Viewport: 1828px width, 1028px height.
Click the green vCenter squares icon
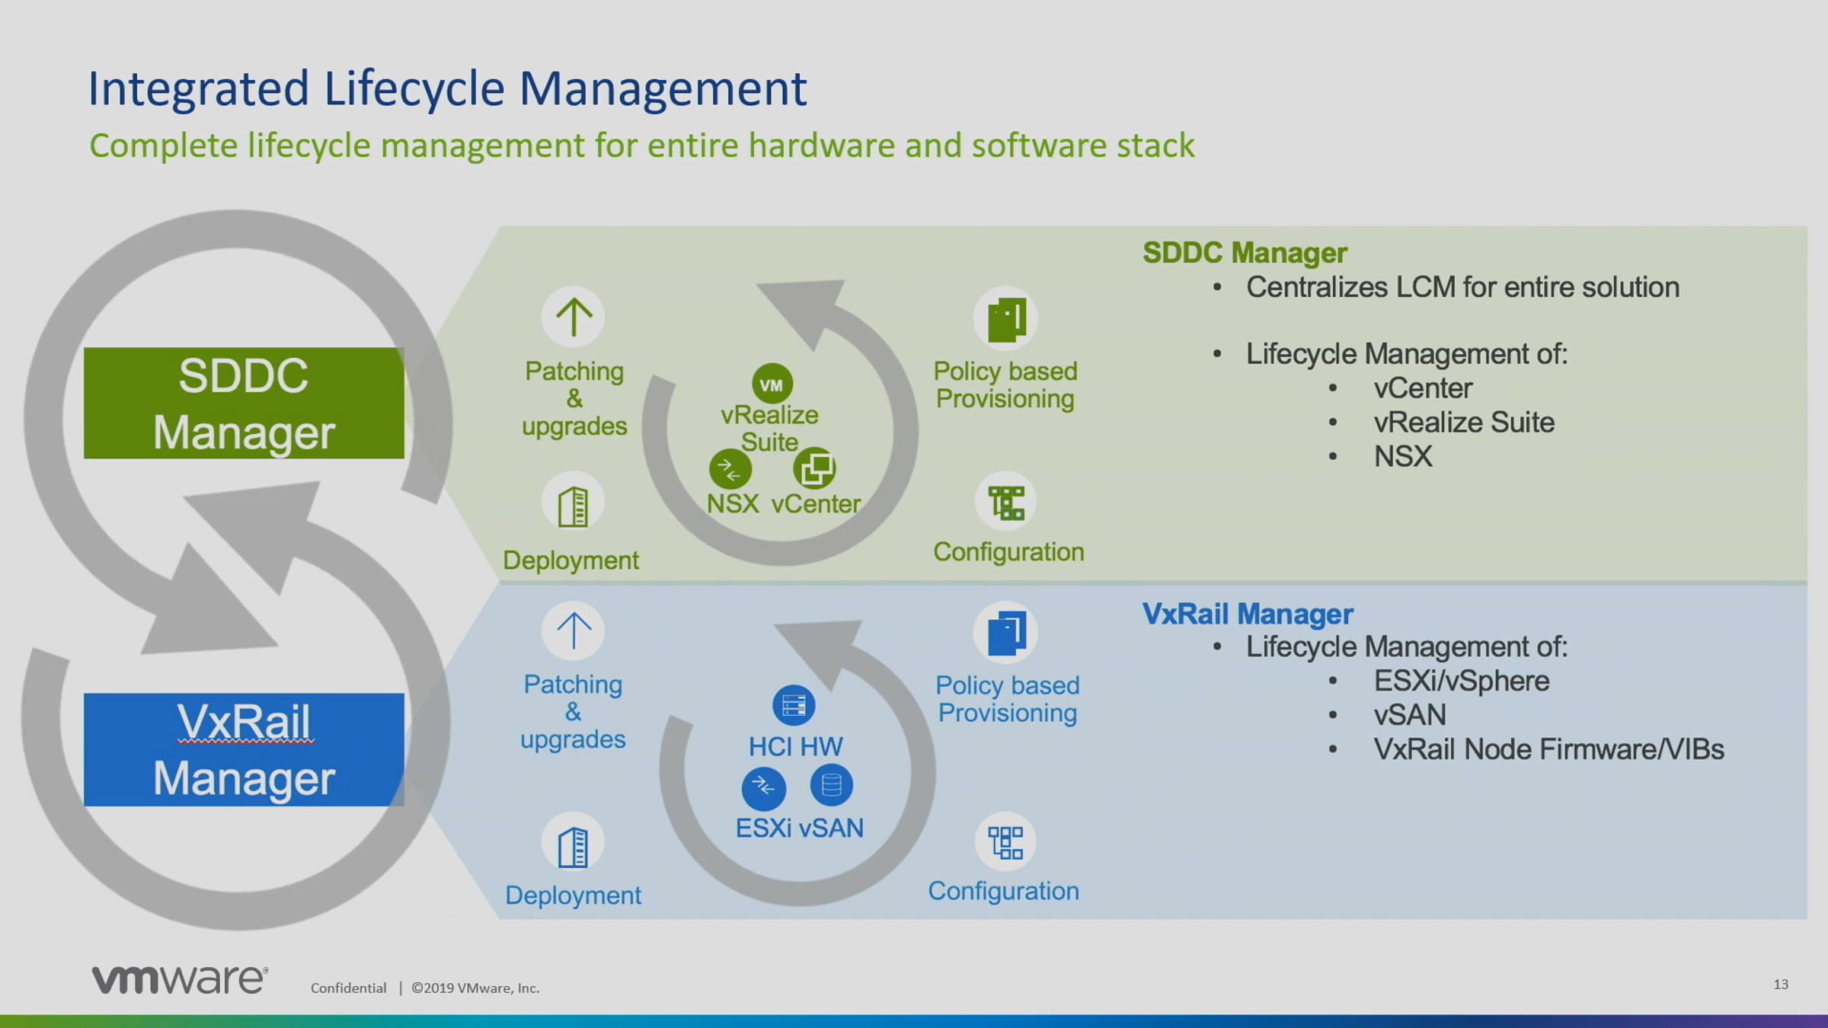pos(814,468)
